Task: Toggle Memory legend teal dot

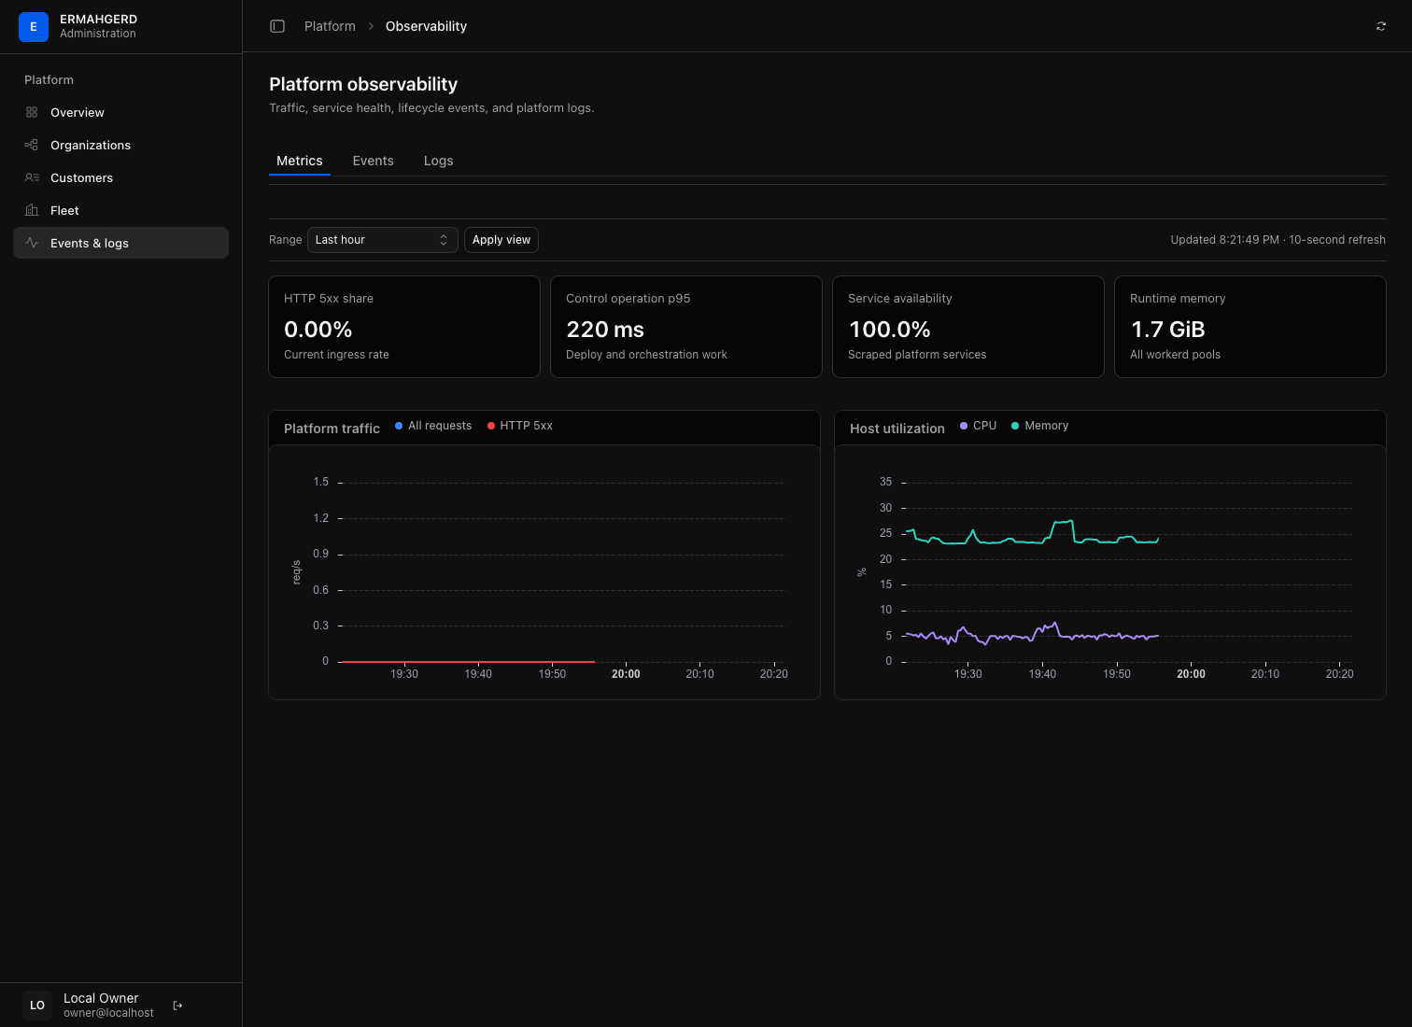Action: pyautogui.click(x=1015, y=426)
